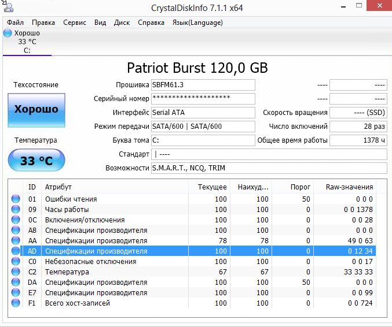Viewport: 392px width, 327px height.
Task: Click the Атрибут column header
Action: [x=115, y=187]
